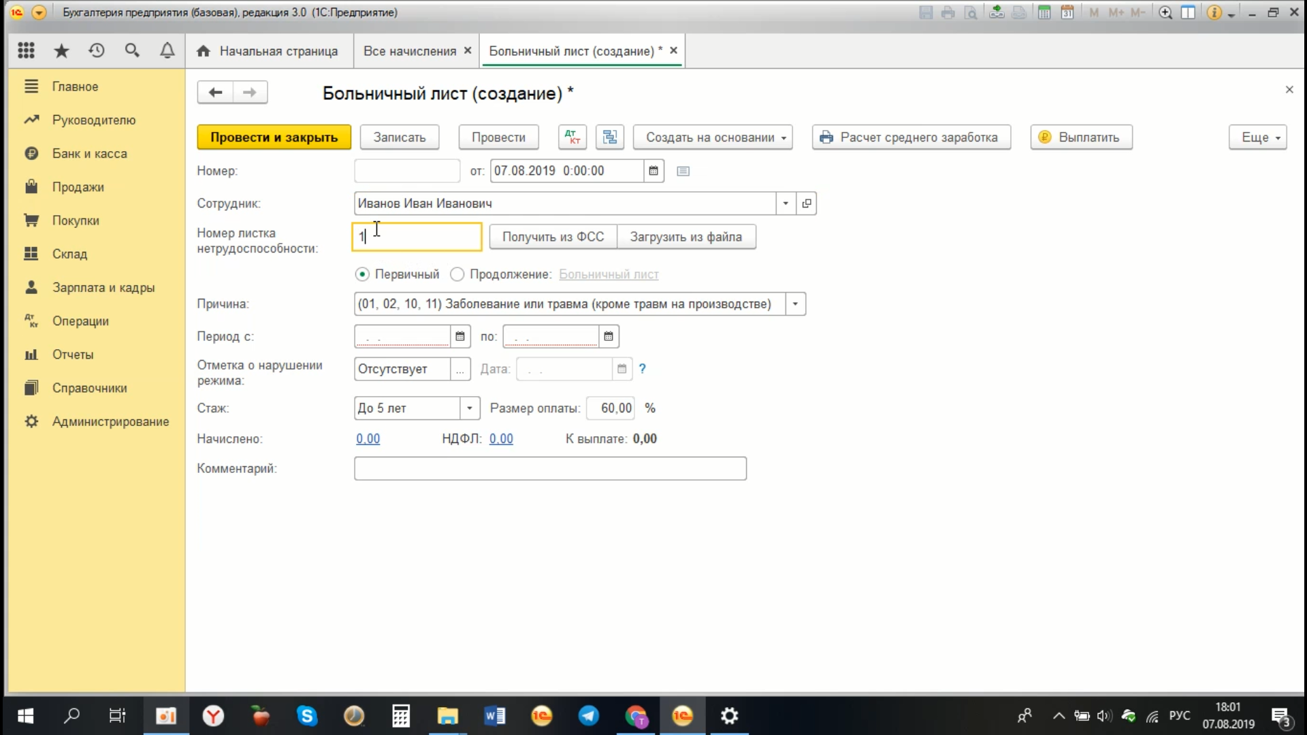The width and height of the screenshot is (1307, 735).
Task: Click Получить из ФСС button
Action: pos(553,237)
